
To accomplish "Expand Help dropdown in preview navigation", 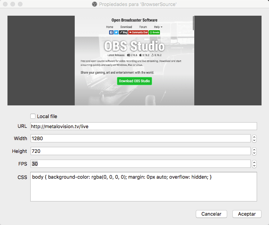I will point(158,27).
